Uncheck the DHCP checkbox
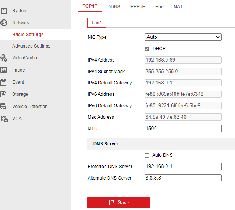Screen dimensions: 235x210 pyautogui.click(x=147, y=49)
